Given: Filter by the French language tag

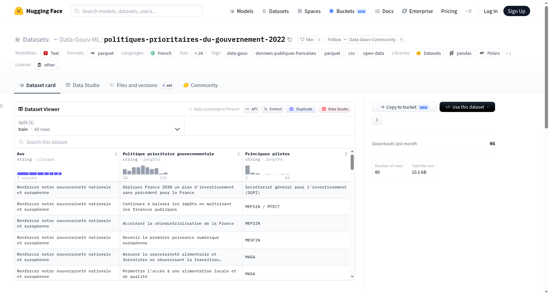Looking at the screenshot, I should pyautogui.click(x=161, y=53).
